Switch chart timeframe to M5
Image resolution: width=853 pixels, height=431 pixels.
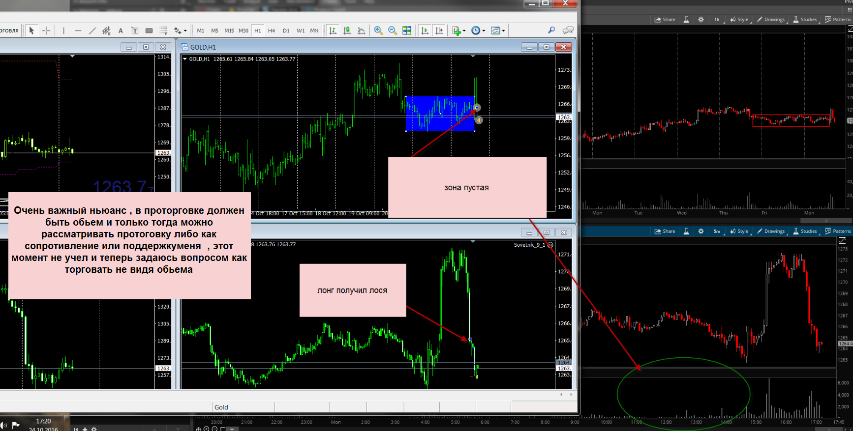point(215,30)
